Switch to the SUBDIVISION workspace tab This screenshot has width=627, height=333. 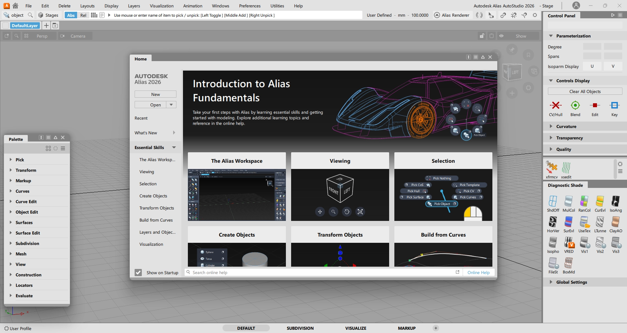(300, 328)
